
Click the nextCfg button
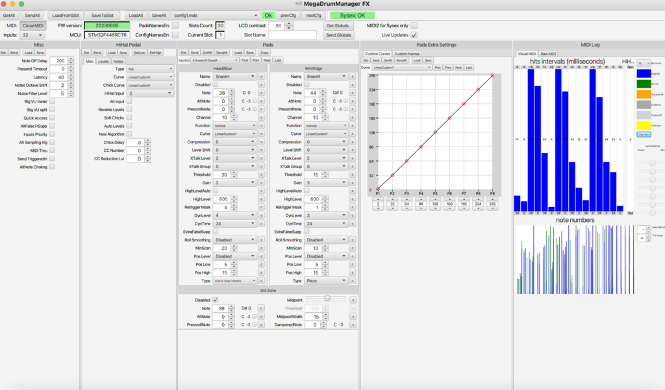[x=314, y=16]
